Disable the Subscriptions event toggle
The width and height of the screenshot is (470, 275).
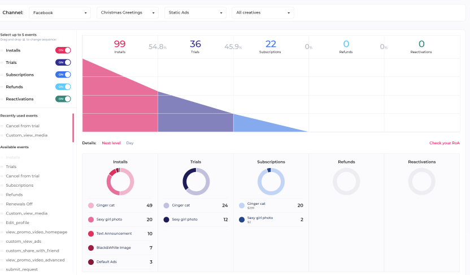[x=63, y=75]
